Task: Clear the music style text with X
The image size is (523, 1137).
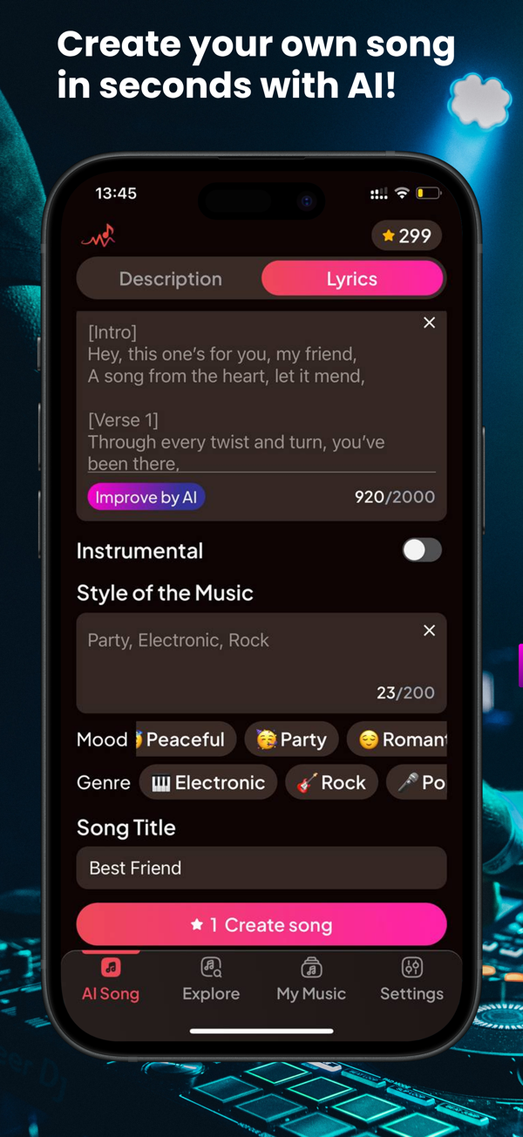Action: point(429,630)
